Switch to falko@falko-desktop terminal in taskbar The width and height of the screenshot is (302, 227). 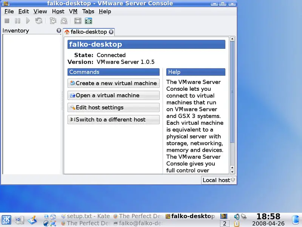click(x=138, y=223)
